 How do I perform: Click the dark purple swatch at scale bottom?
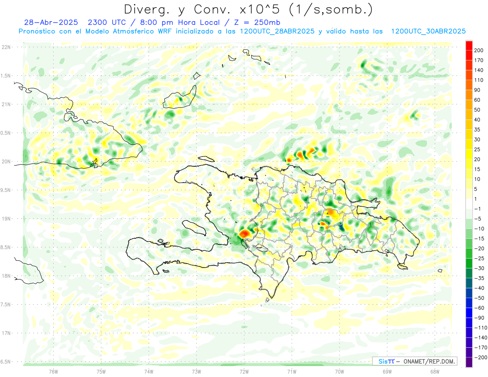pos(469,362)
